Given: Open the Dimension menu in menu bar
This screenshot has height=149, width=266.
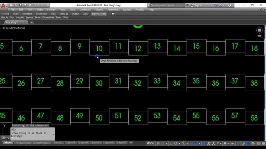Looking at the screenshot, I should 85,10.
